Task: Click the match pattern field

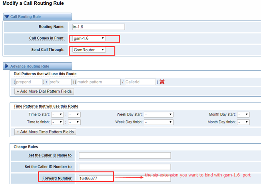Action: click(99, 82)
